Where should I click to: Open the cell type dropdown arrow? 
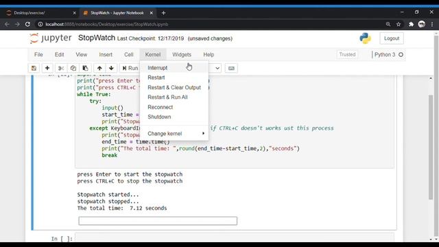pos(217,68)
